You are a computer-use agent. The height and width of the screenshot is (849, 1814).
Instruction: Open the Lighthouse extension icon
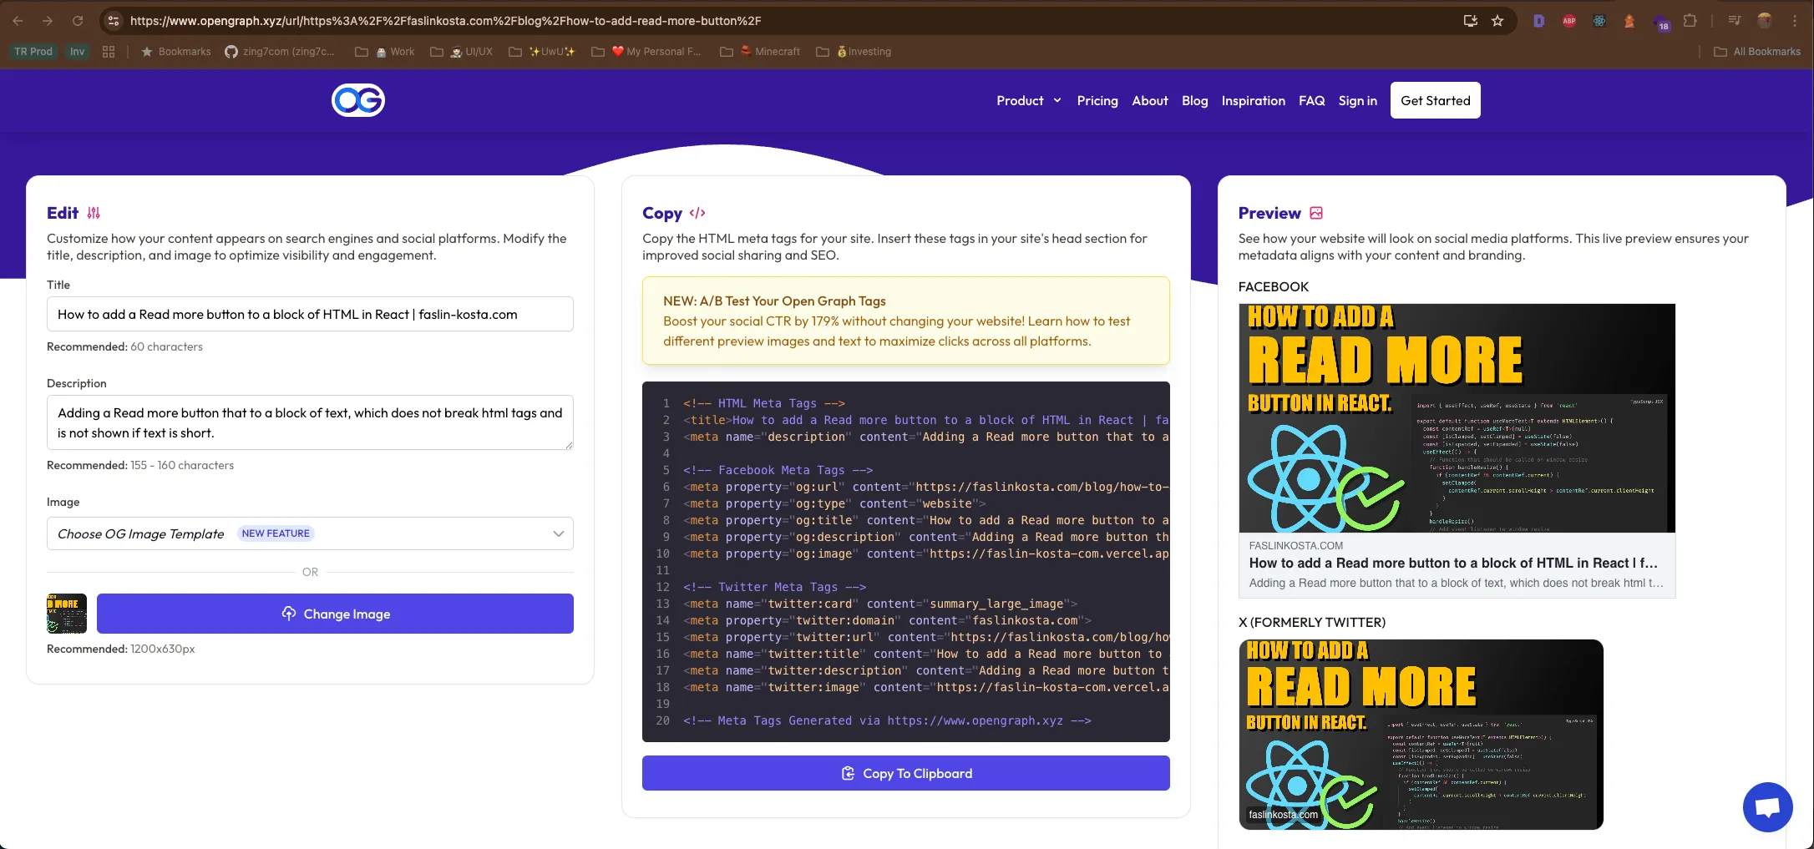[1629, 21]
